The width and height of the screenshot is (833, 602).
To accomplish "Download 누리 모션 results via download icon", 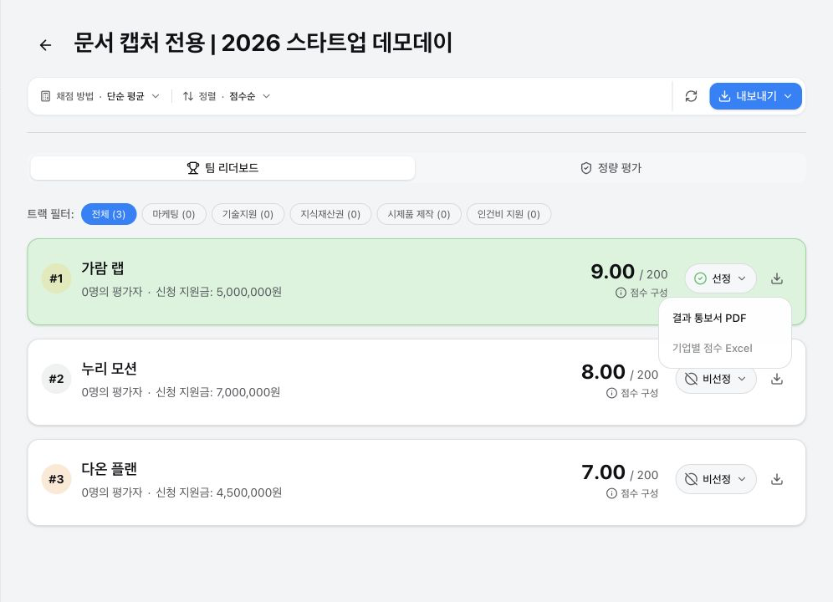I will [x=777, y=379].
